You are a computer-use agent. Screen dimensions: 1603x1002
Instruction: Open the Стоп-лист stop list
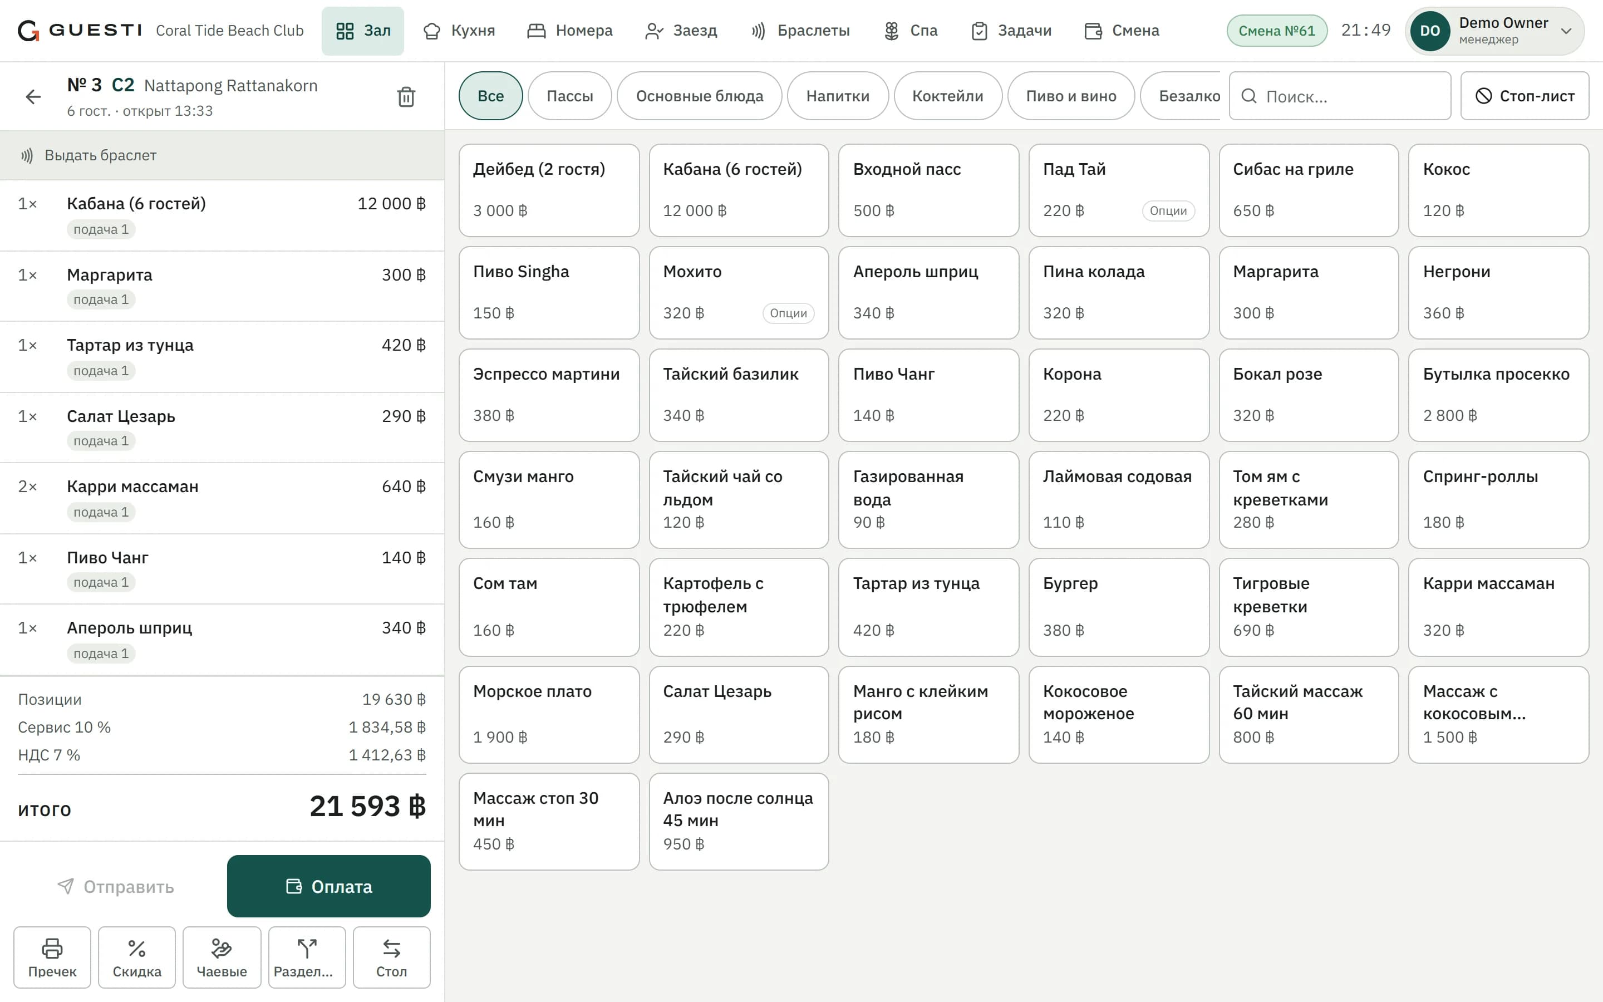click(1524, 96)
